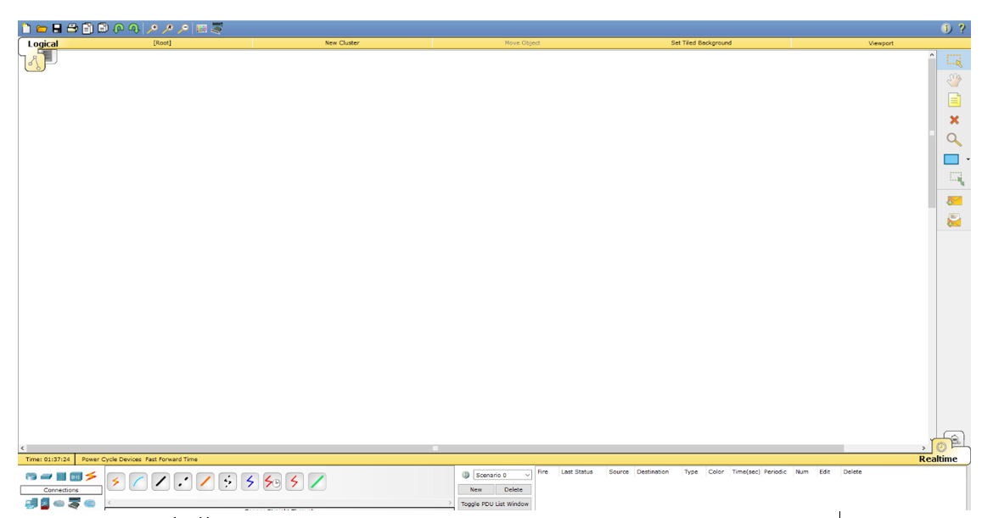Image resolution: width=982 pixels, height=518 pixels.
Task: Click the Paste icon in toolbar
Action: pos(103,28)
